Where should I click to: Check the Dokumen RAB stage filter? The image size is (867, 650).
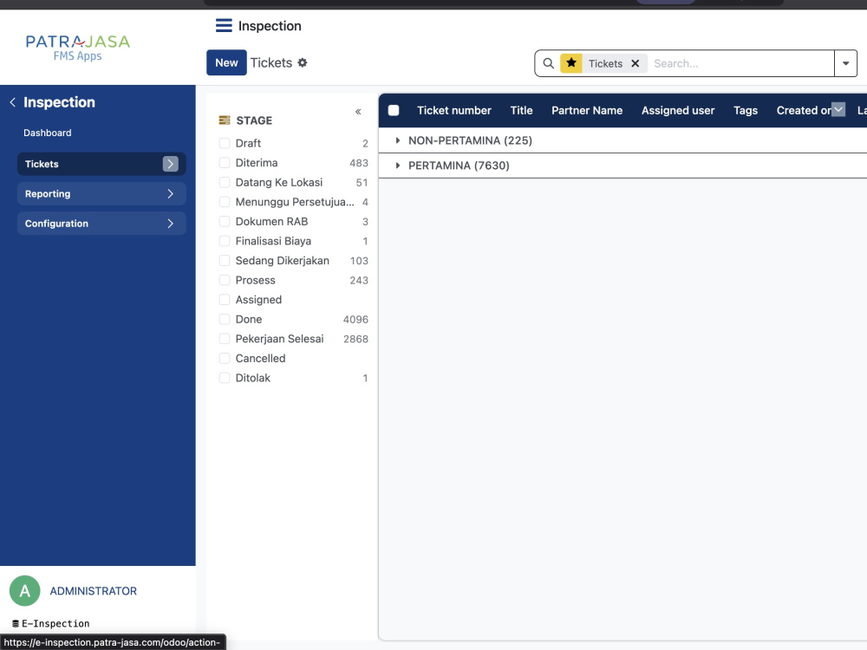point(225,221)
